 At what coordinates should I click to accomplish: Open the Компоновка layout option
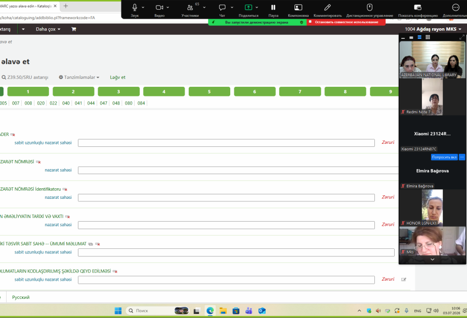(x=298, y=8)
